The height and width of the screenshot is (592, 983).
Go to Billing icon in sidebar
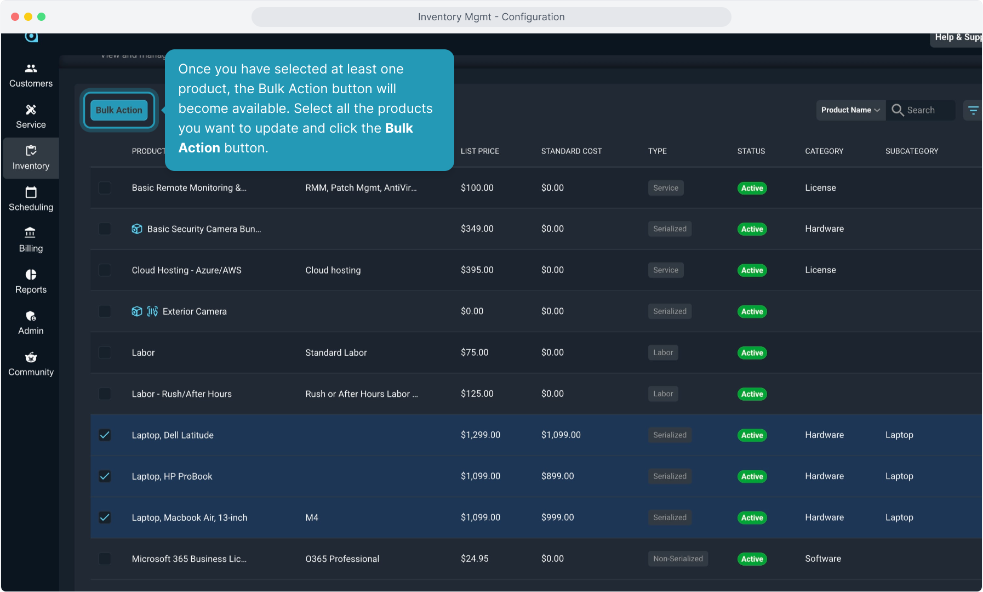coord(31,234)
